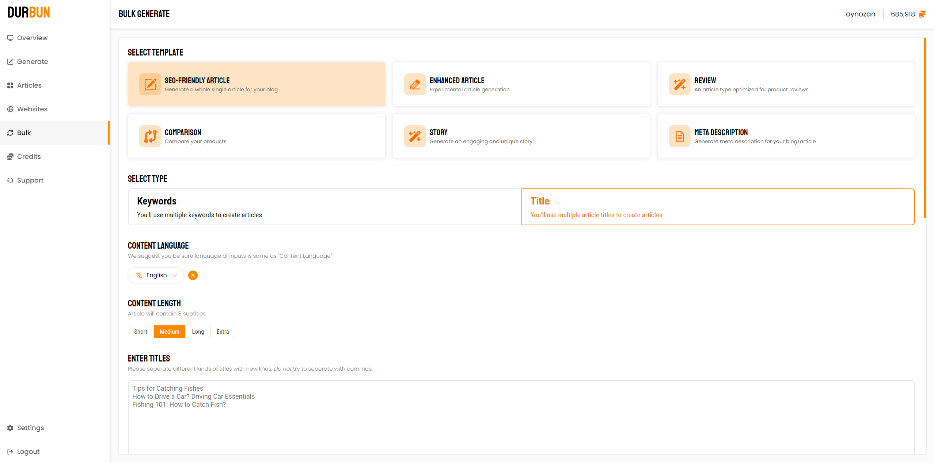Choose Extra content length

coord(223,332)
